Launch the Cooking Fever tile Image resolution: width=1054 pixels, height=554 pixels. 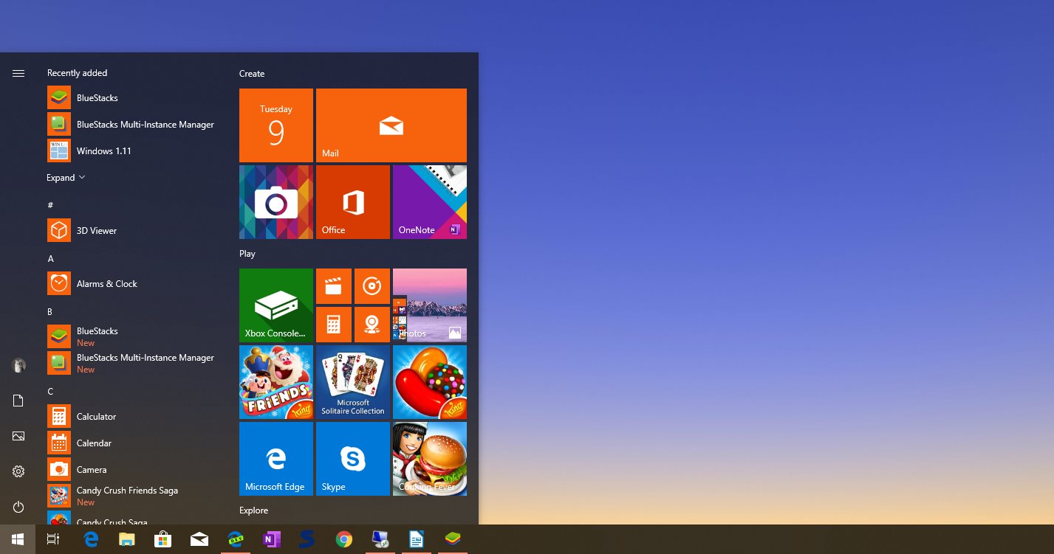click(430, 459)
